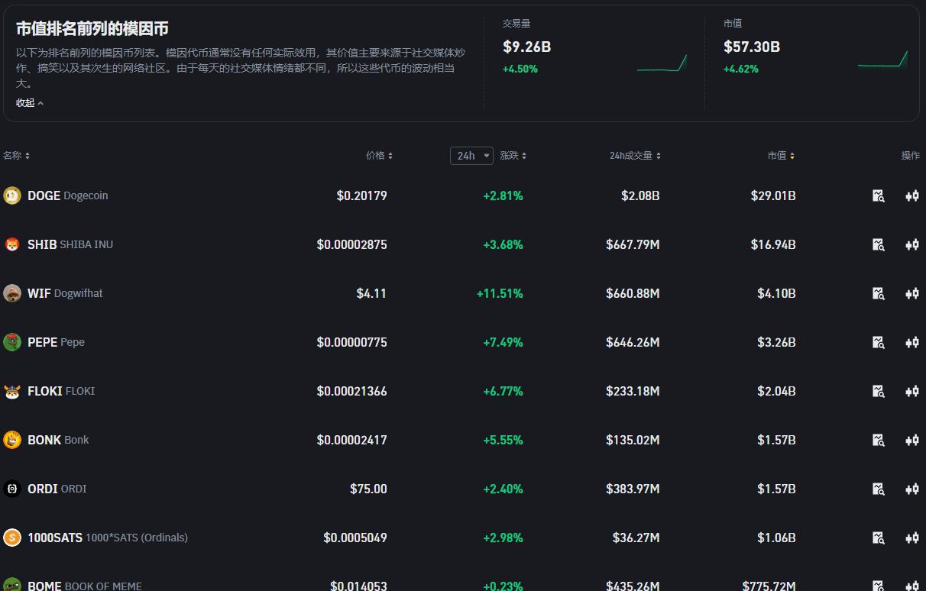Collapse the description with 收起

click(x=30, y=103)
